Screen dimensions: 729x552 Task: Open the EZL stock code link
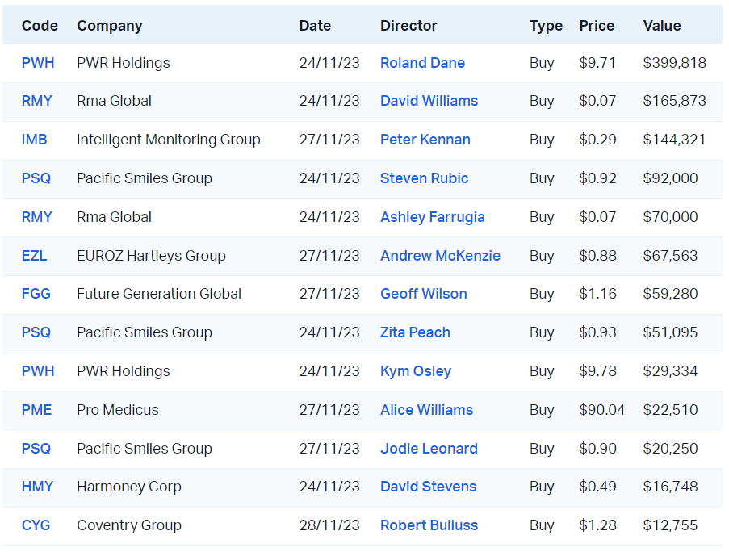pos(34,256)
